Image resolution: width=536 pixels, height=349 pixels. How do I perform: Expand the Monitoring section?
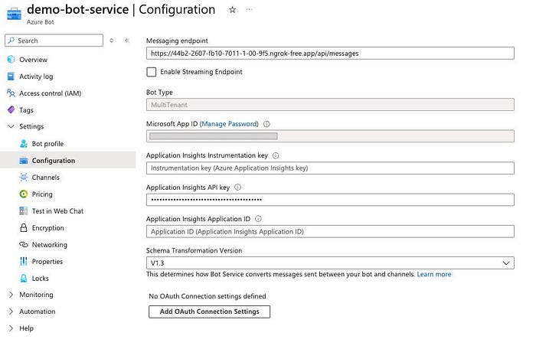pyautogui.click(x=11, y=295)
